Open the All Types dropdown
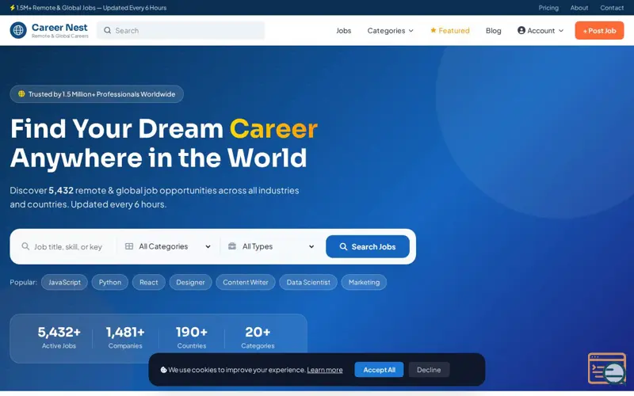Viewport: 634px width, 396px height. [x=271, y=246]
